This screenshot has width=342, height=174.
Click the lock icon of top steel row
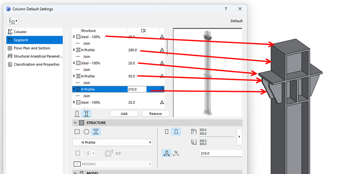(162, 37)
